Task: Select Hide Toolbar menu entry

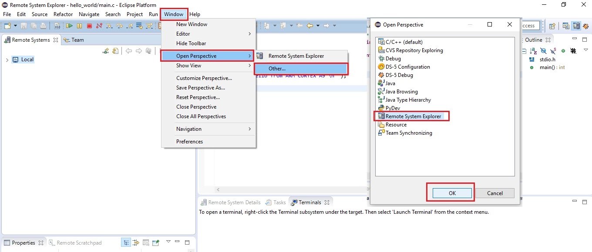Action: click(209, 43)
